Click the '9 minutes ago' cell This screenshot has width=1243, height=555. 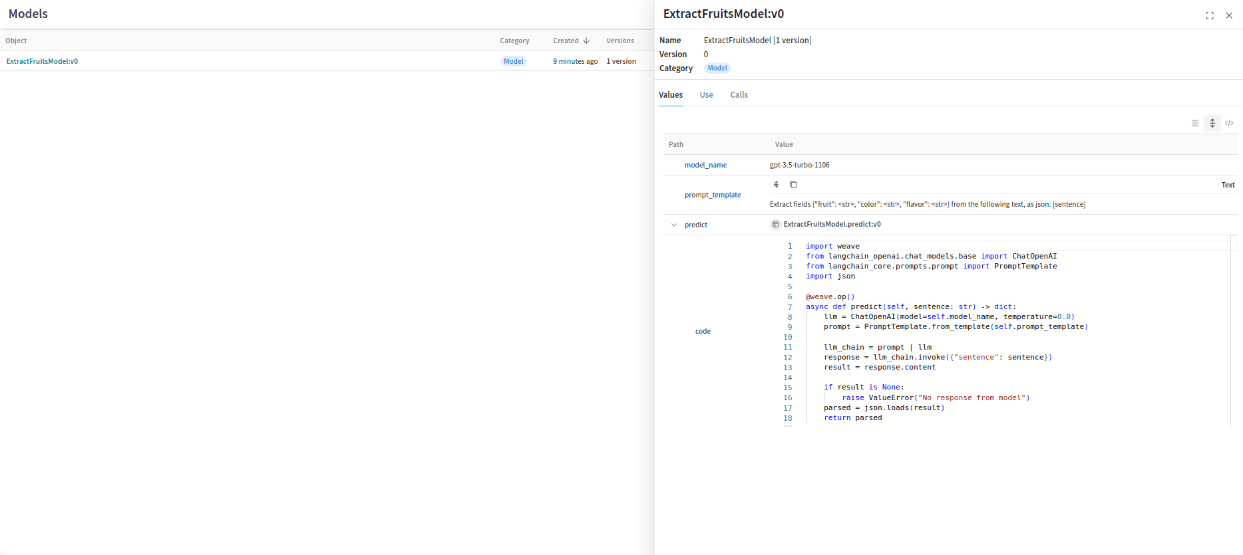[x=575, y=61]
